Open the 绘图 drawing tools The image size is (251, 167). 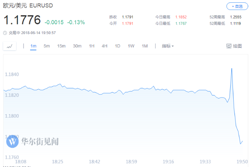pos(234,46)
